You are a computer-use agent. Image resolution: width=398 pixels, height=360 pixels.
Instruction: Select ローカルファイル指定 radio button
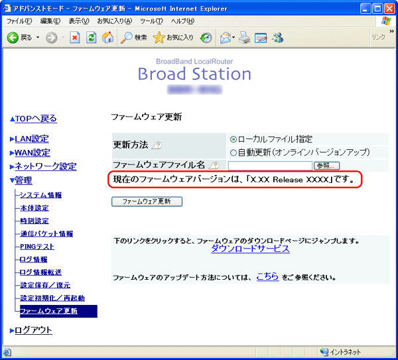click(233, 139)
